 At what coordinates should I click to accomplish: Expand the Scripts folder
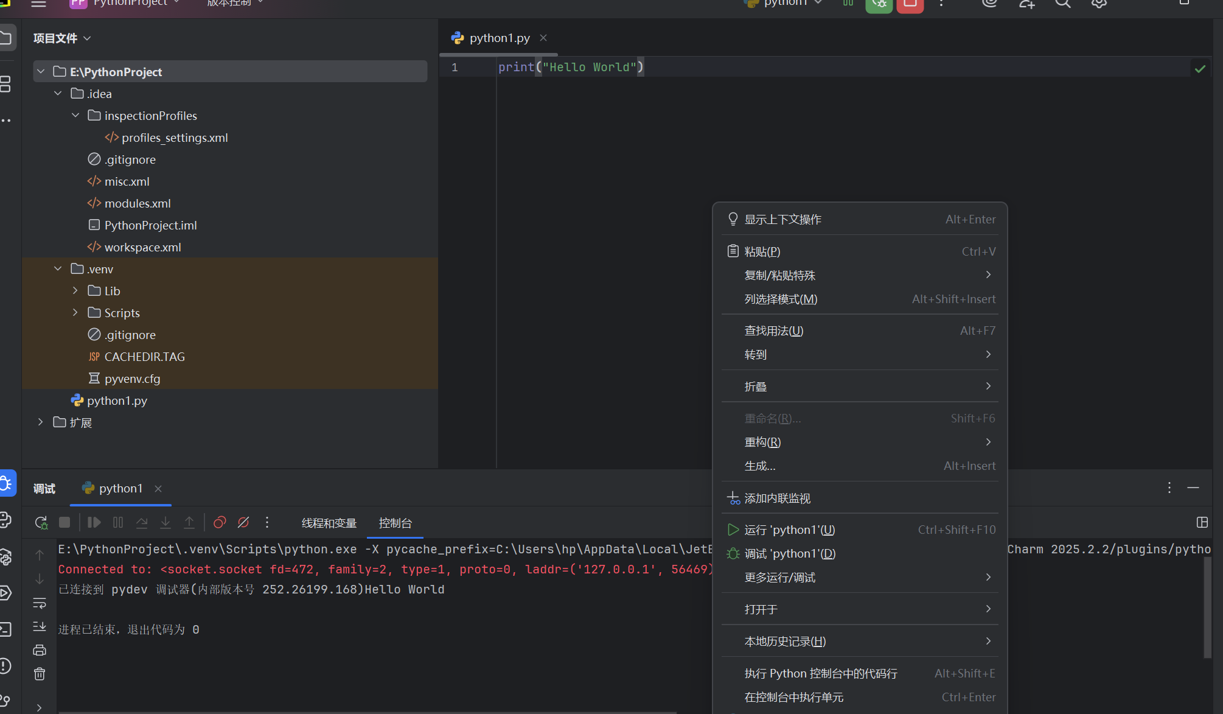75,313
